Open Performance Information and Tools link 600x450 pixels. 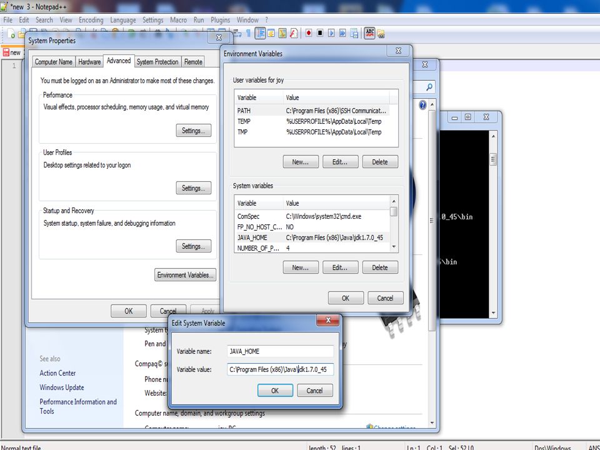tap(78, 406)
